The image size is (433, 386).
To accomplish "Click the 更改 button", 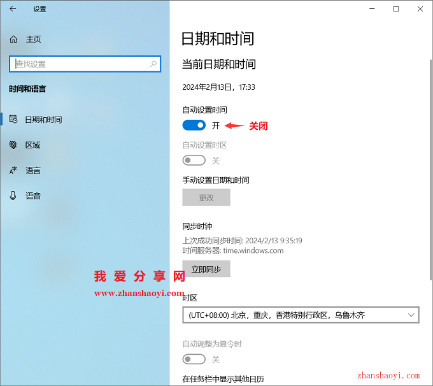I will [x=206, y=197].
